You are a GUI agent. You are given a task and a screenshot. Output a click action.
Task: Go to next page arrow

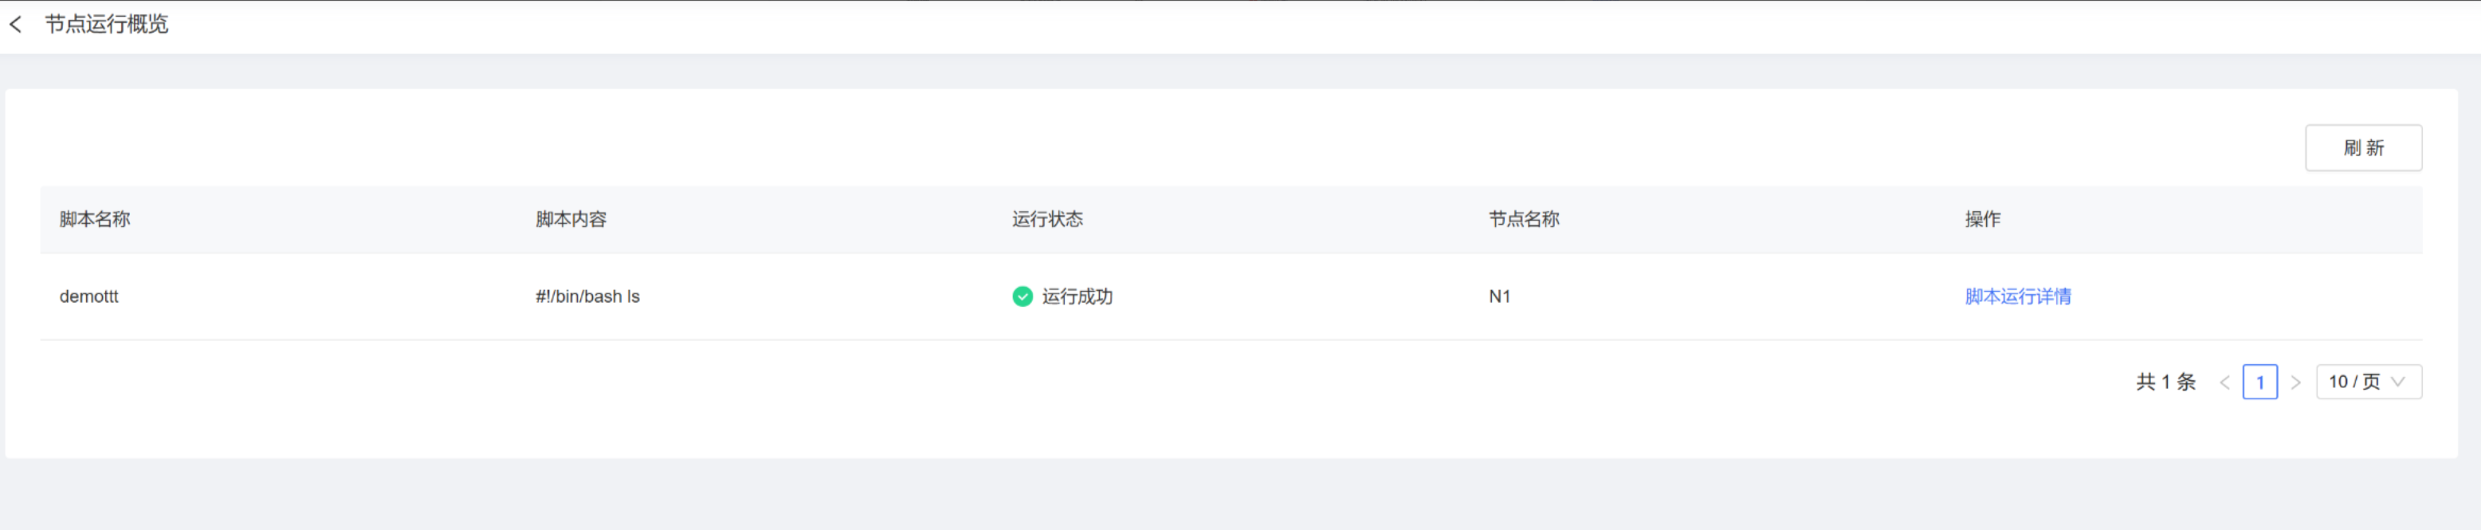[x=2295, y=383]
